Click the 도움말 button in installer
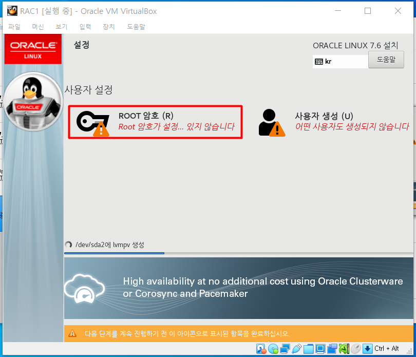The width and height of the screenshot is (416, 357). click(386, 60)
